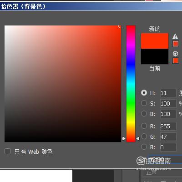Click the blue value field showing 0
Viewport: 182px width, 182px height.
tap(168, 147)
